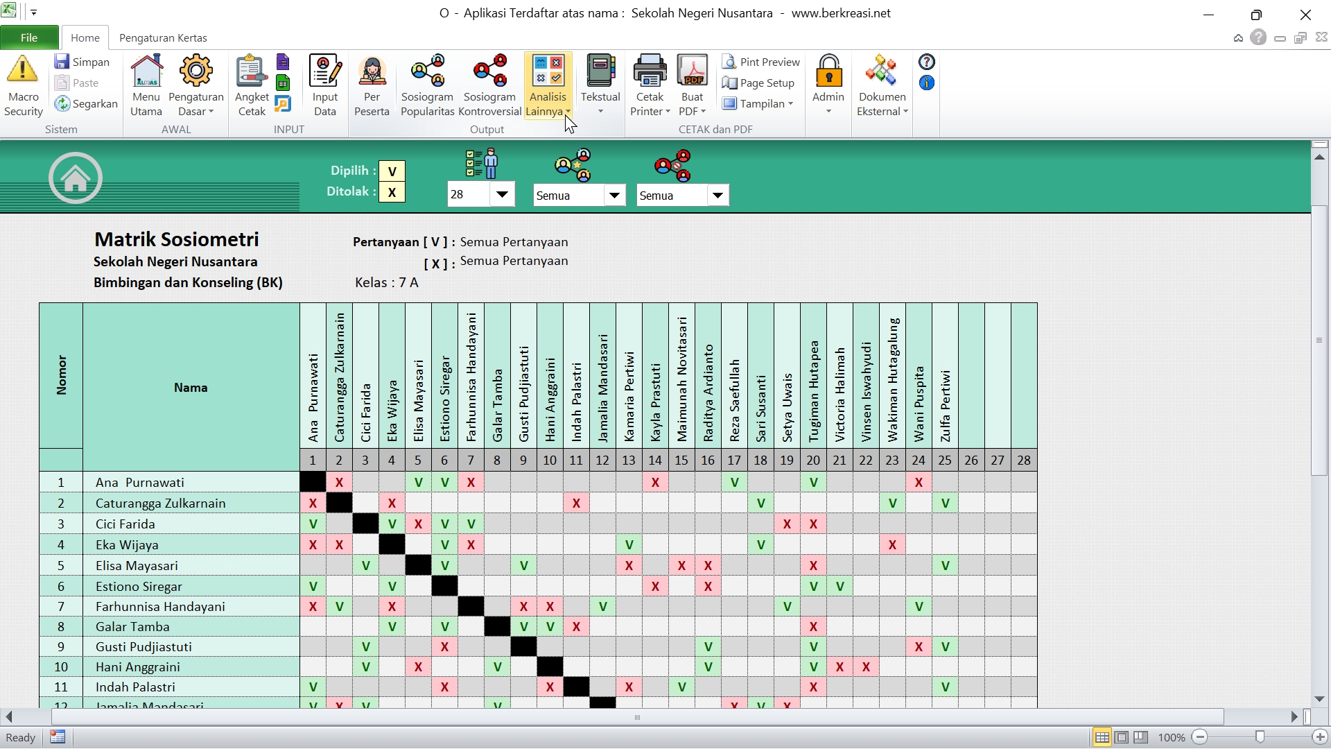Open Sosiogram Kontroversial view
This screenshot has height=749, width=1331.
(489, 71)
